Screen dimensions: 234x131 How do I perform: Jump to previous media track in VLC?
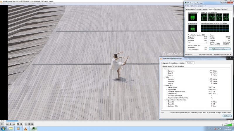pos(7,124)
